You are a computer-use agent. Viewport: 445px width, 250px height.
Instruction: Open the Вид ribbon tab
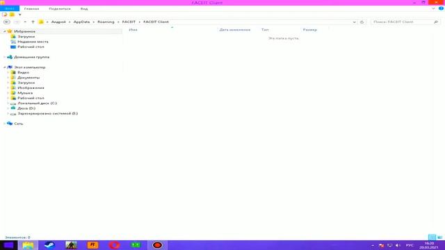click(x=84, y=9)
